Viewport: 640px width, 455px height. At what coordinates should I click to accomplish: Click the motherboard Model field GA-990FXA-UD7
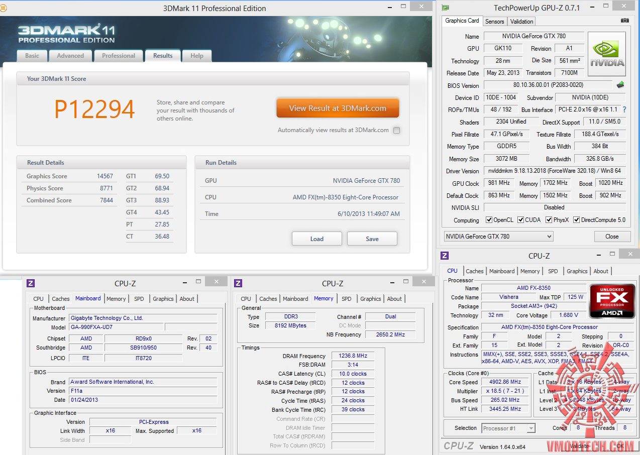(116, 327)
